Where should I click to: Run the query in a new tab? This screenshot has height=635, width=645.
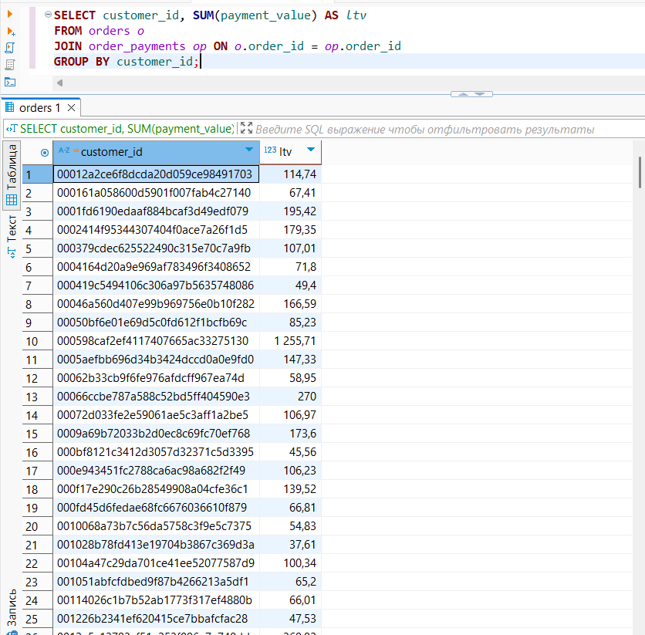click(x=10, y=31)
